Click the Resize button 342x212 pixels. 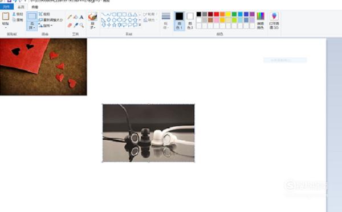[x=51, y=20]
